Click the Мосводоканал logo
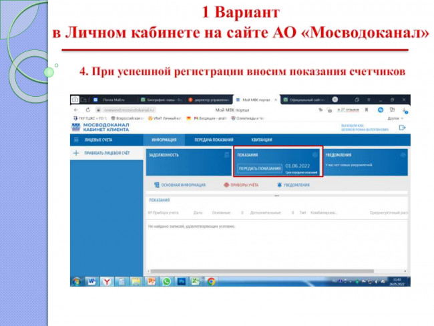The image size is (434, 326). coord(100,127)
